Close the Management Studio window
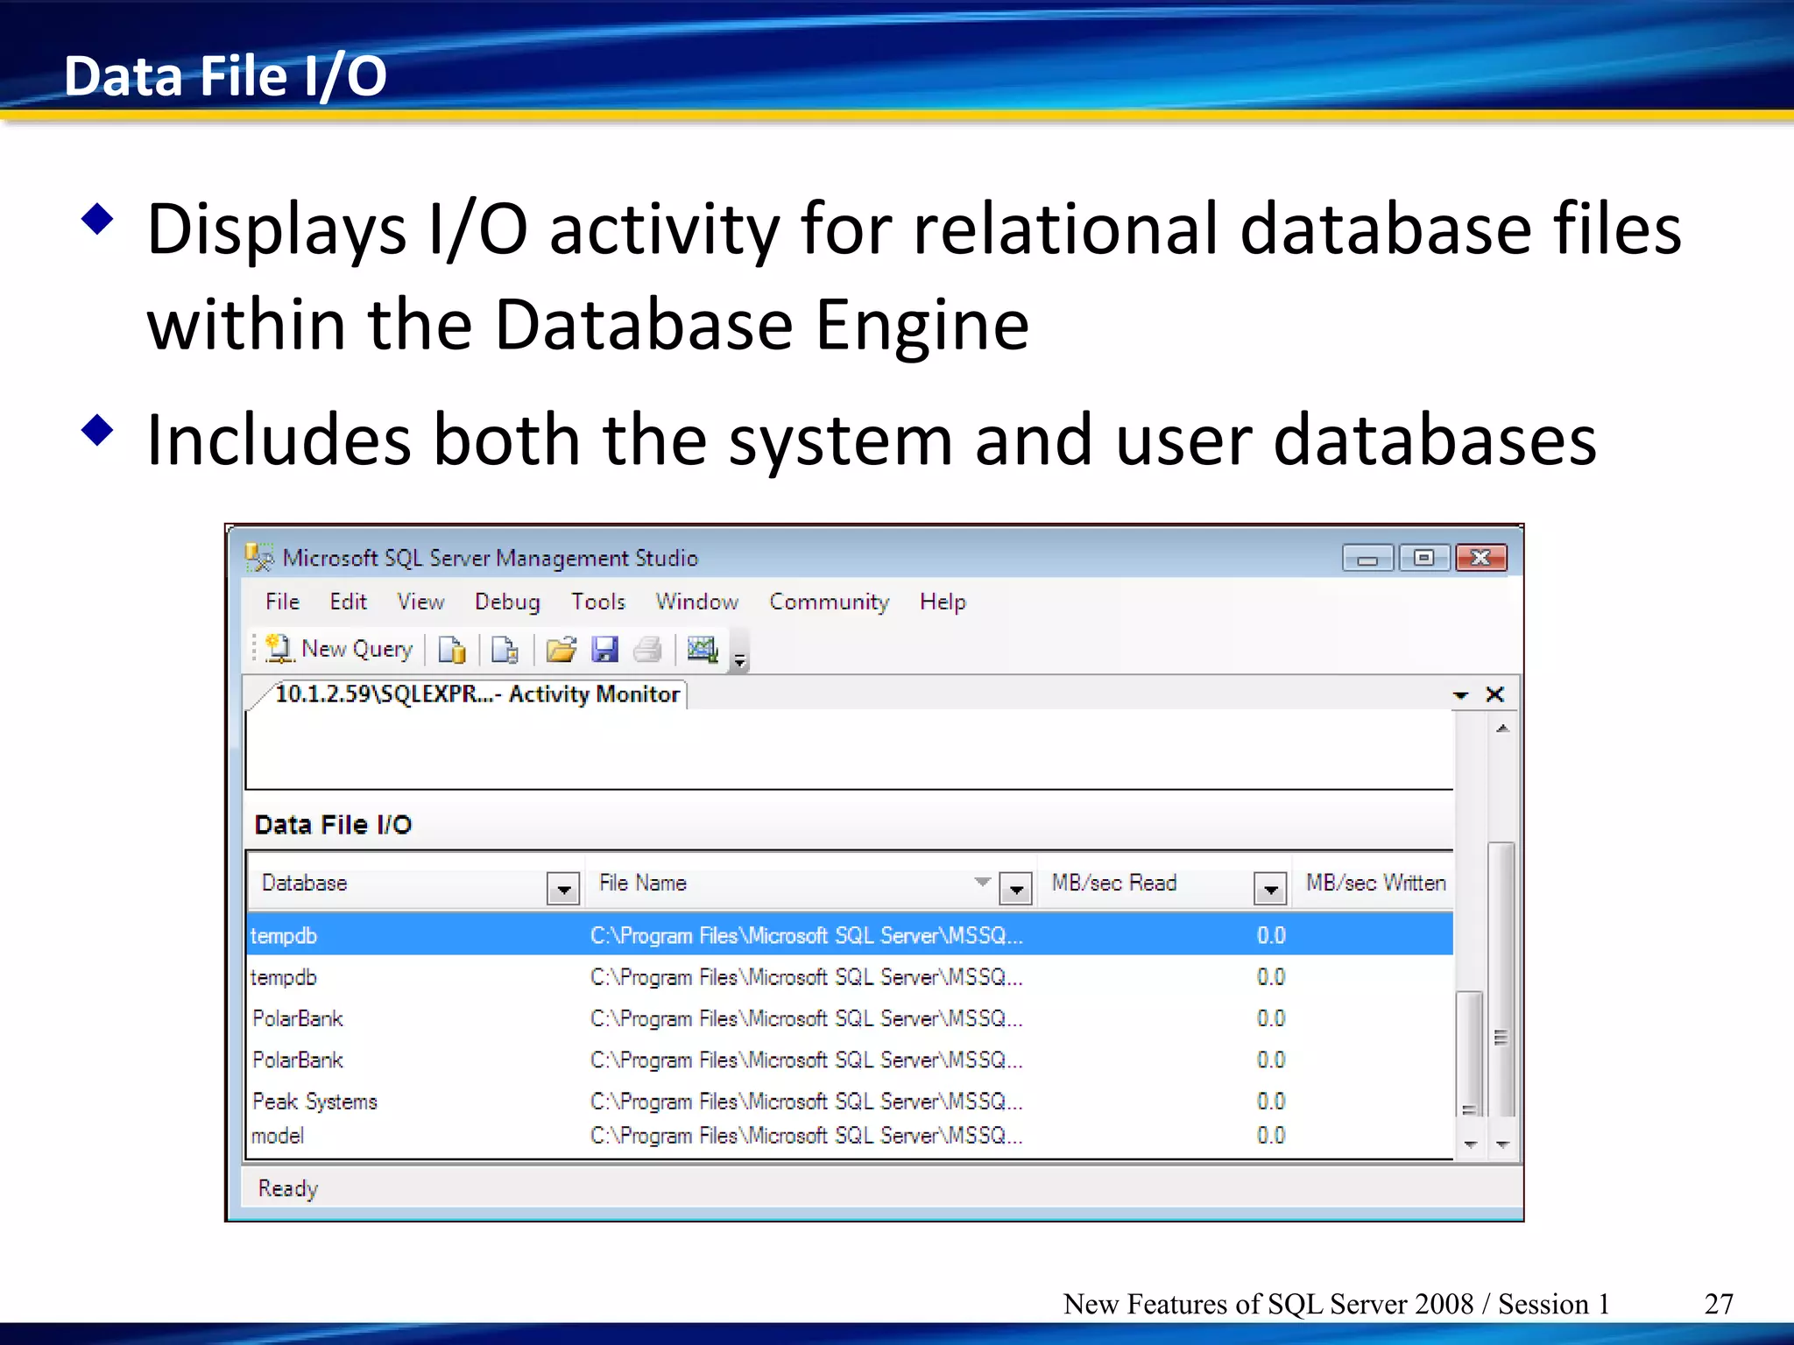 [1480, 558]
